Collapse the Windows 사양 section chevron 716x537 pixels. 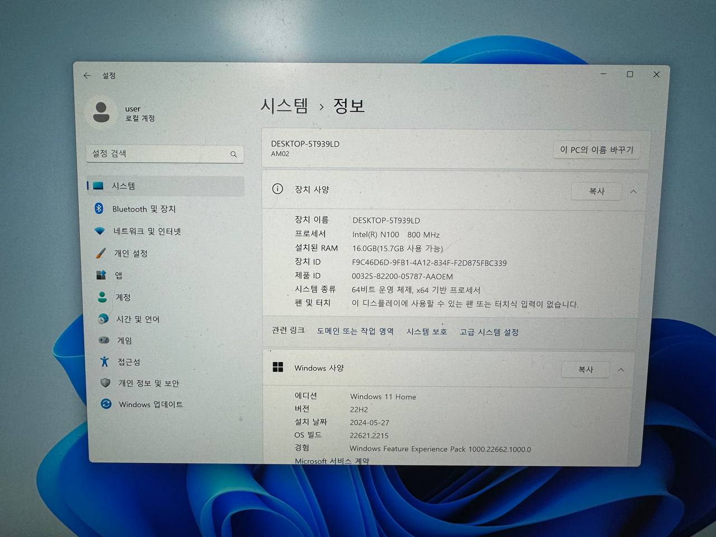coord(621,370)
